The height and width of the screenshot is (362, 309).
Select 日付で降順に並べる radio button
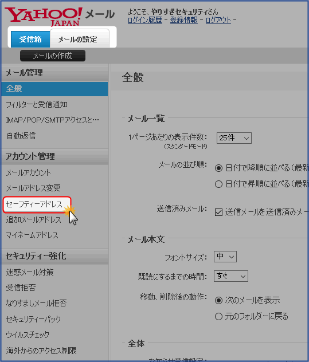218,168
